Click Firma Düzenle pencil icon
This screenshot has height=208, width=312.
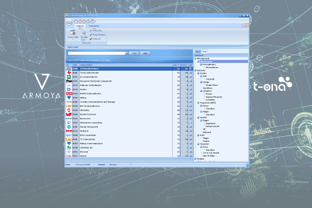[90, 35]
